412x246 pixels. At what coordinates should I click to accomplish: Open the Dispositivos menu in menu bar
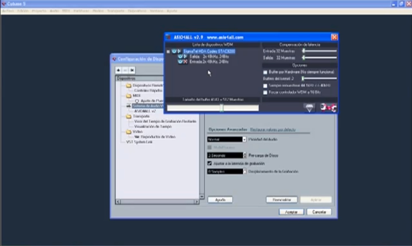[137, 11]
